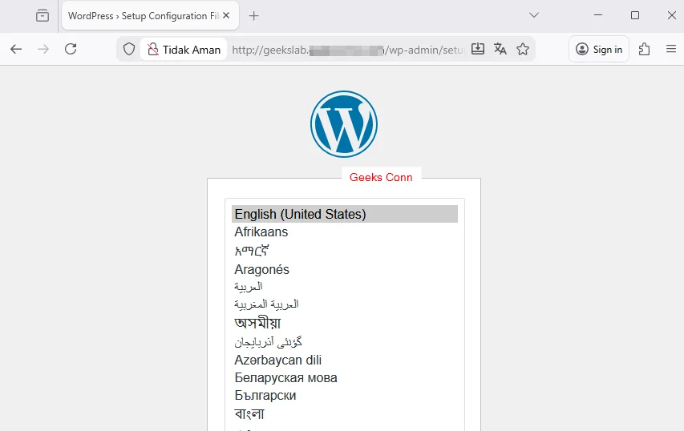Screen dimensions: 684x431
Task: Click the install/save page icon in address bar
Action: 478,49
